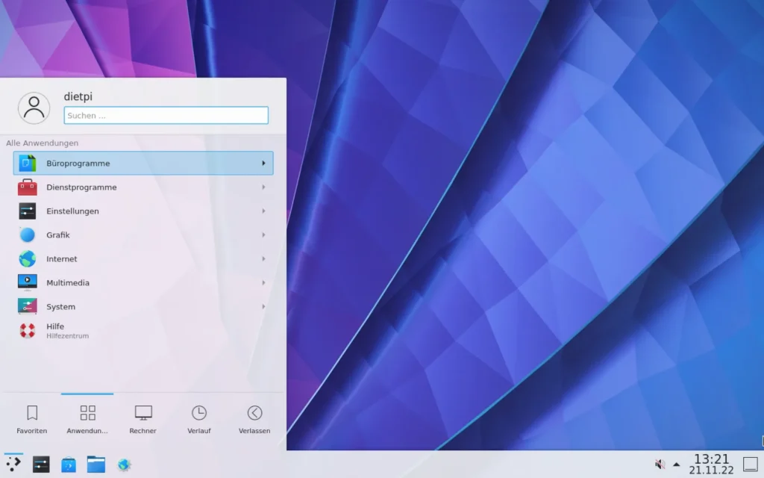The height and width of the screenshot is (478, 764).
Task: Open Dolphin file manager from the taskbar
Action: pyautogui.click(x=95, y=464)
